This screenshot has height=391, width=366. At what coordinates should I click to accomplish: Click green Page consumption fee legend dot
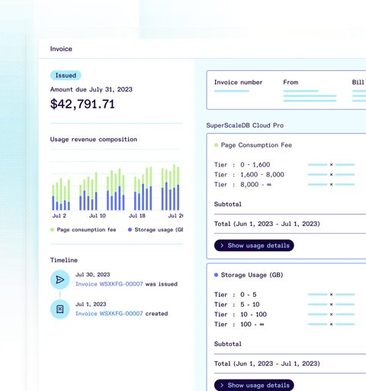52,230
